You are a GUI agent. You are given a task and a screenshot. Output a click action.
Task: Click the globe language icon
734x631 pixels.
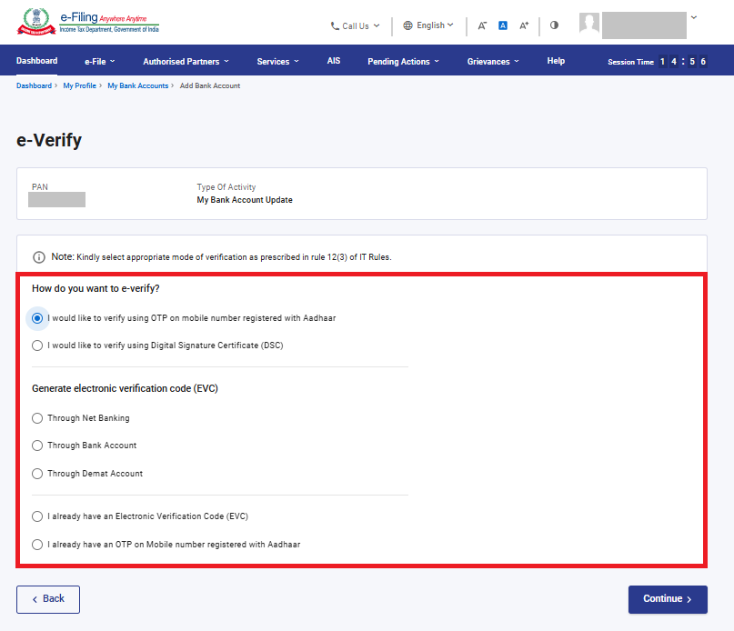click(407, 25)
